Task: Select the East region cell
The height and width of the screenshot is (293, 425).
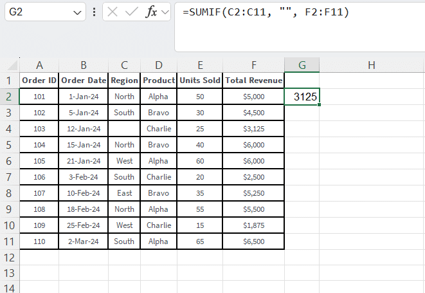Action: pos(124,193)
